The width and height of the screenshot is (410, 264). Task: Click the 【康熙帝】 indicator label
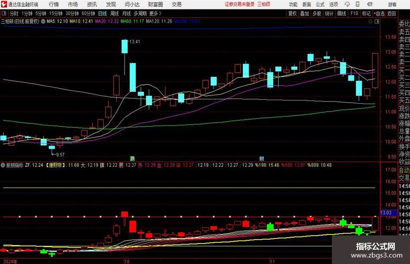point(55,165)
